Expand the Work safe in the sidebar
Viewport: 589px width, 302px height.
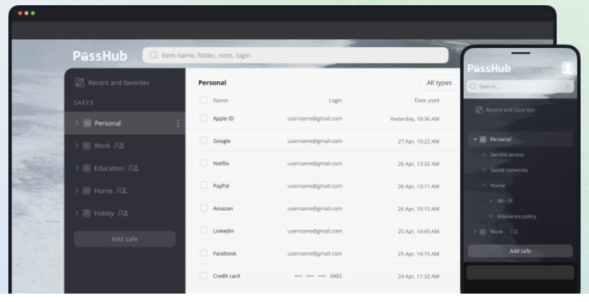(77, 146)
